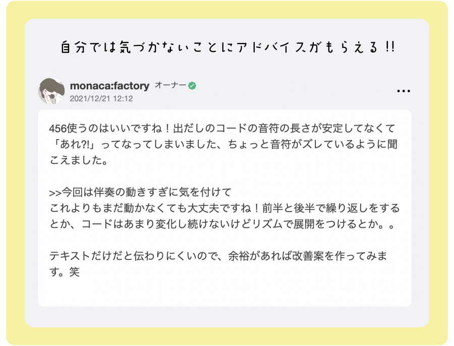Click the quoted line >>今回は伴奏の動きすぎに気を付けて
Screen dimensions: 454x346
[140, 192]
